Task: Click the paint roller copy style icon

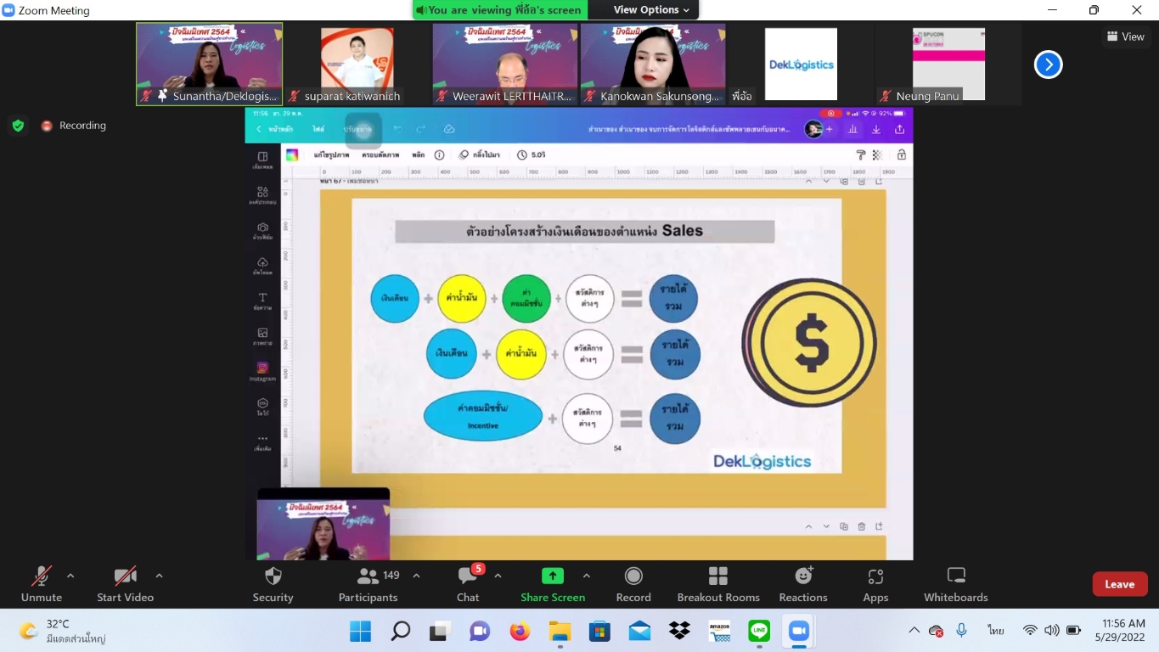Action: point(860,155)
